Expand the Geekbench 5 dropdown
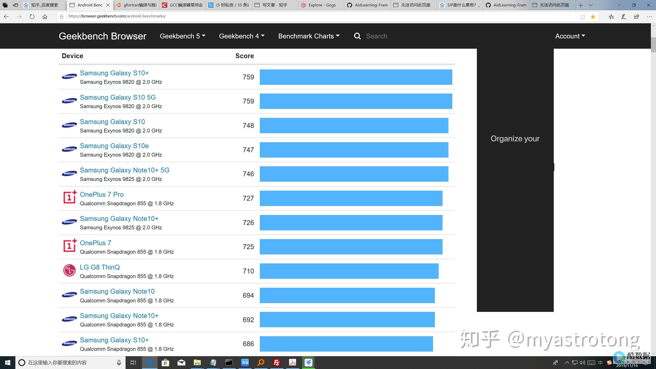Viewport: 656px width, 369px height. 182,36
